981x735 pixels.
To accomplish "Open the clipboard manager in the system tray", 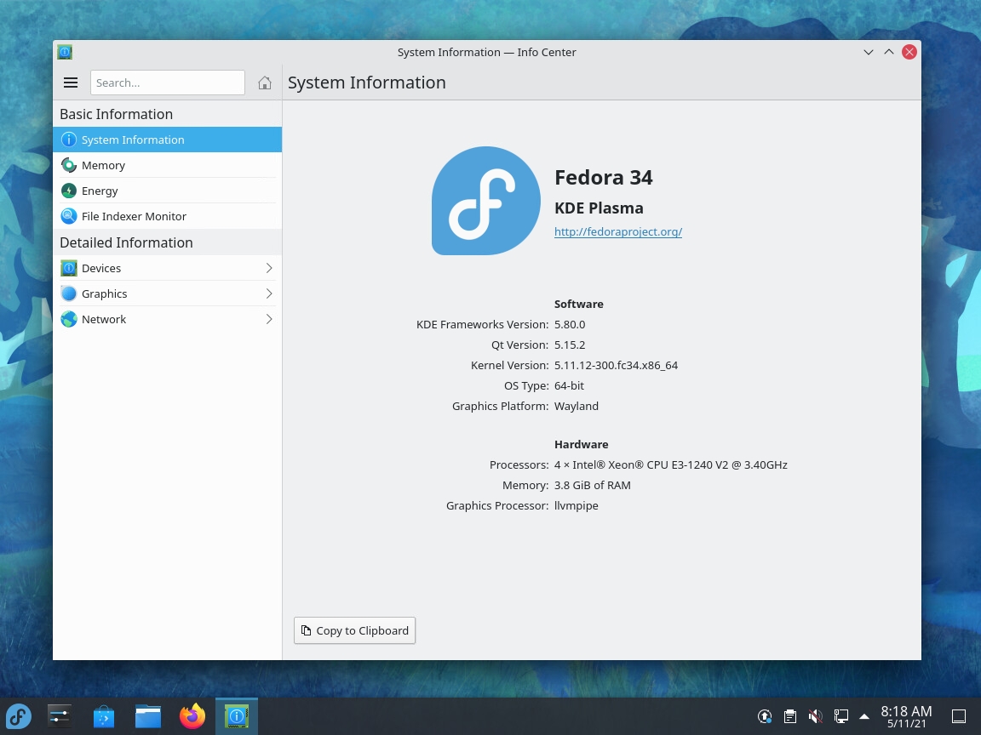I will click(790, 715).
